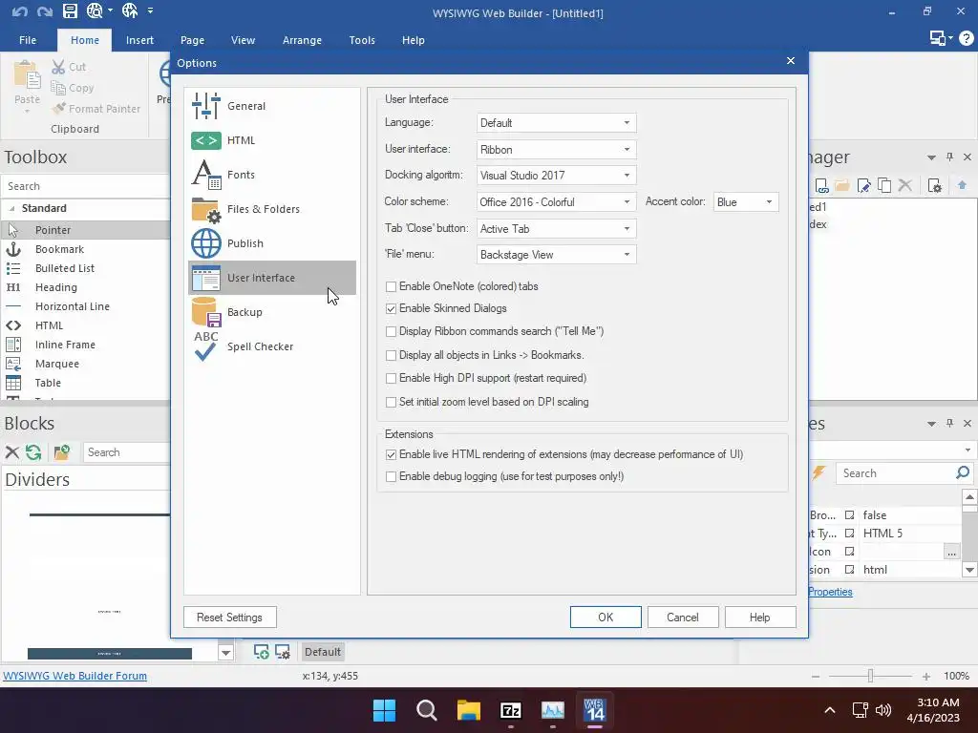This screenshot has width=978, height=733.
Task: Click the Reset Settings button
Action: click(x=229, y=618)
